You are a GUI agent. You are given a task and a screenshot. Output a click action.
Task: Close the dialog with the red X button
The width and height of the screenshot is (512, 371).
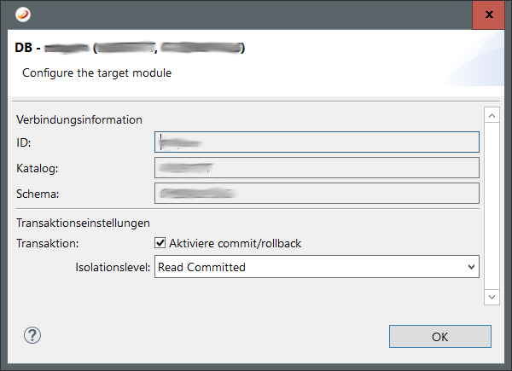pyautogui.click(x=488, y=14)
